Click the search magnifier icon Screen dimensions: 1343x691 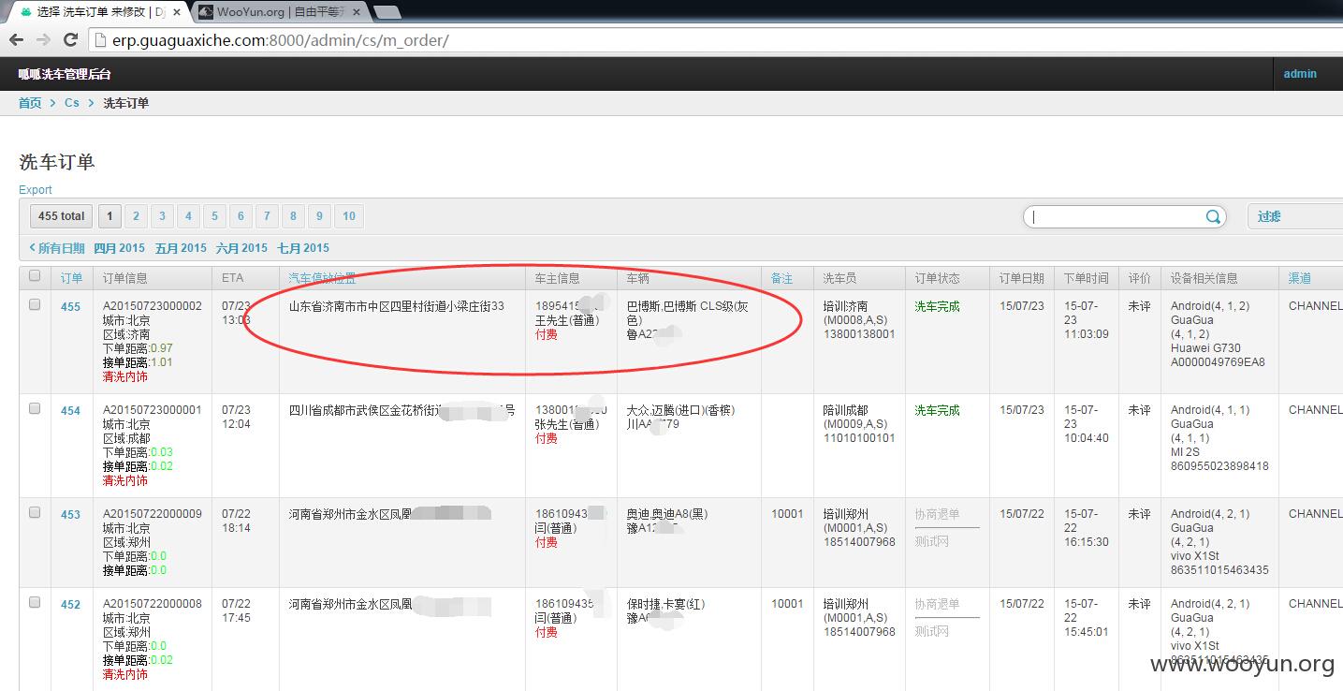[1213, 216]
